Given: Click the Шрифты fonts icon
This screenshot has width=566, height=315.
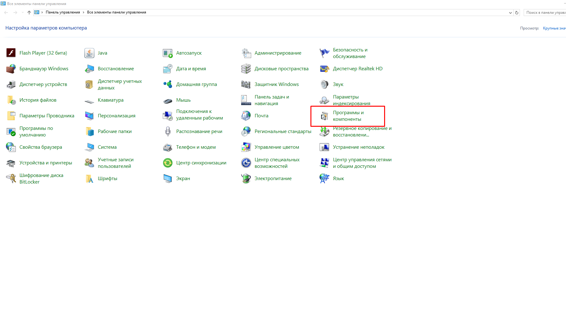Looking at the screenshot, I should [x=89, y=179].
